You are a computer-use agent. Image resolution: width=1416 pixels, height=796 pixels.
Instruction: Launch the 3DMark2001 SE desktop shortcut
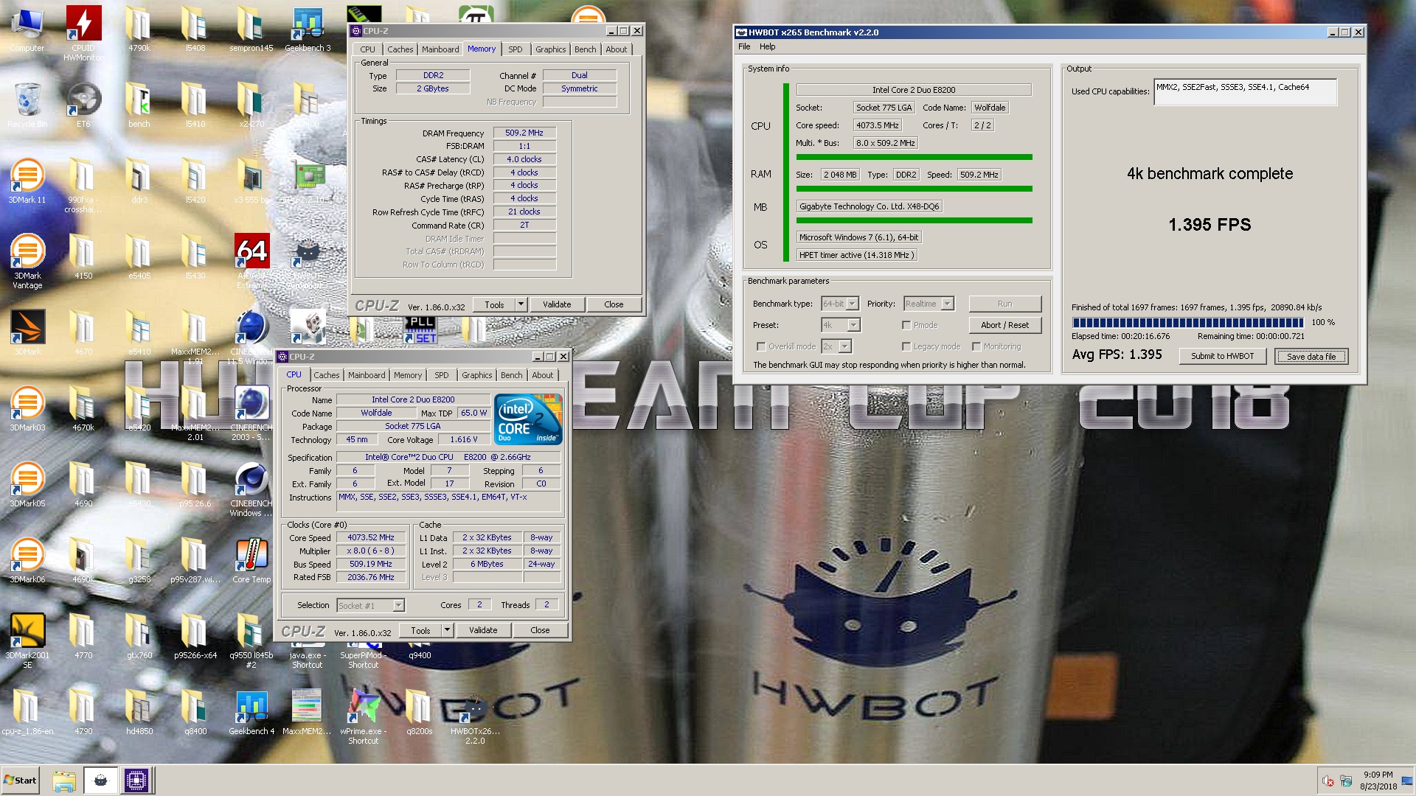pyautogui.click(x=27, y=640)
